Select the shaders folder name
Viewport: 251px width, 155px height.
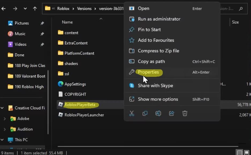coord(71,64)
